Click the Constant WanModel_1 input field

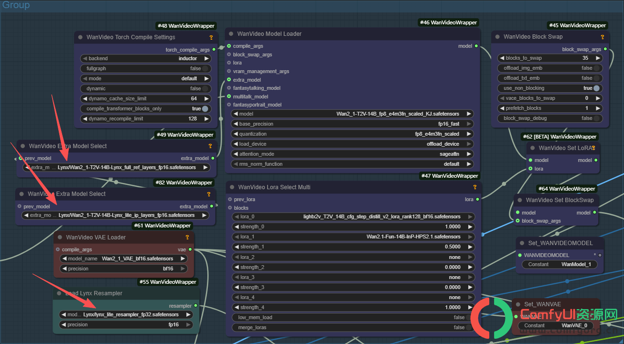pyautogui.click(x=559, y=264)
